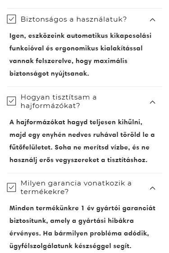Click the checkmark icon beside "Biztonságos a használatuk?"
169x253 pixels.
pyautogui.click(x=11, y=19)
